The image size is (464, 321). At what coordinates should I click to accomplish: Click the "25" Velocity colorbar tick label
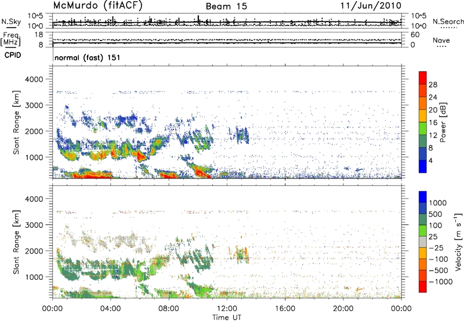click(433, 237)
